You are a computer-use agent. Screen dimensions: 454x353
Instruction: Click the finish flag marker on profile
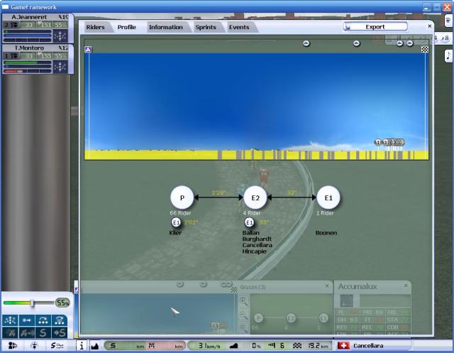[424, 50]
